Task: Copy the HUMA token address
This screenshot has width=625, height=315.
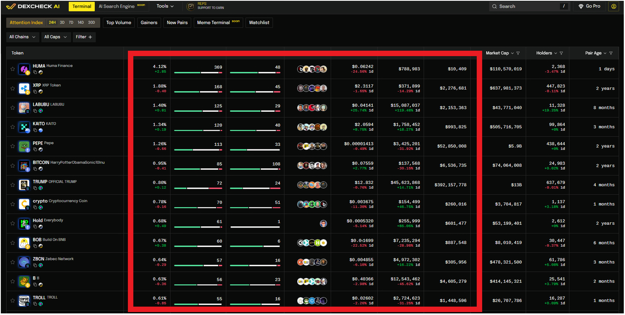Action: [x=35, y=72]
